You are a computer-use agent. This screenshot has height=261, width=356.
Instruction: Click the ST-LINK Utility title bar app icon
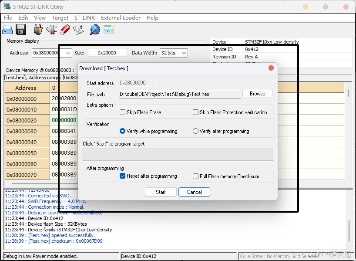[x=7, y=7]
